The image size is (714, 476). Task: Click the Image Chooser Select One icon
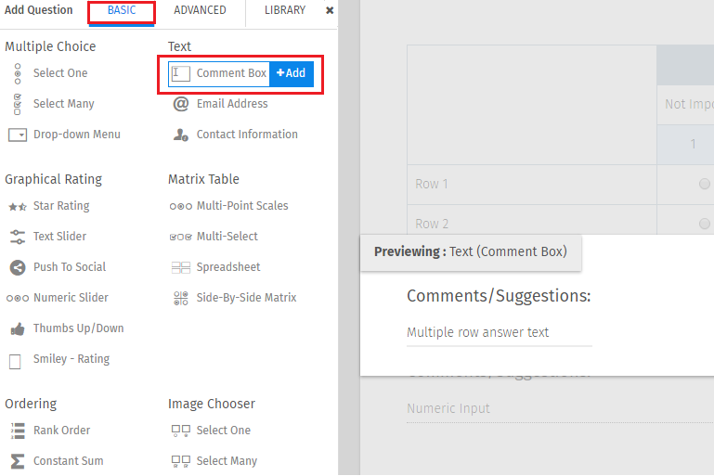[x=181, y=431]
